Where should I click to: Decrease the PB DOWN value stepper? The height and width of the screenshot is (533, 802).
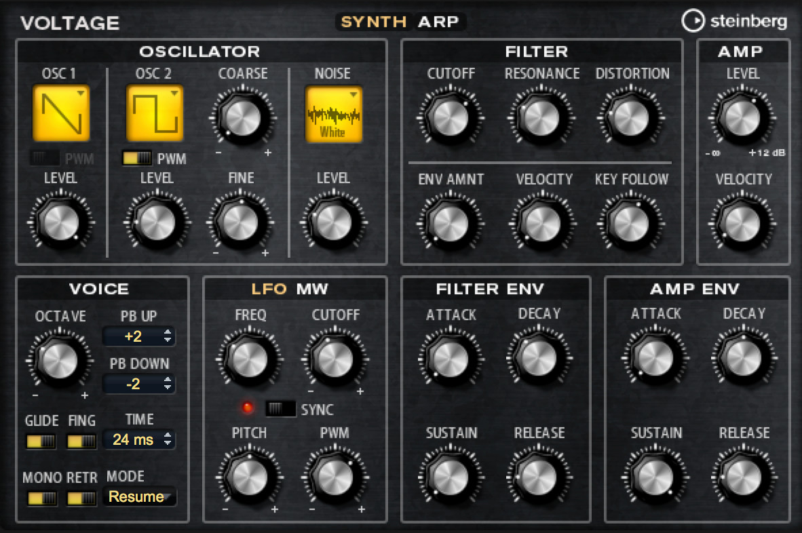pos(168,387)
